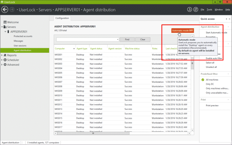Collapse the Servers tree node
Image resolution: width=232 pixels, height=145 pixels.
(x=2, y=27)
